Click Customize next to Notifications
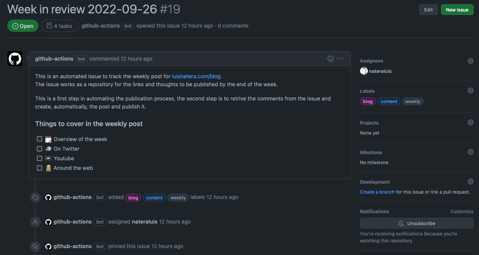 [x=462, y=211]
